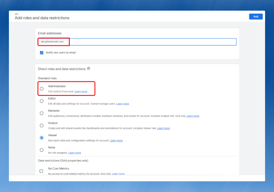Toggle Notify new users by email checkbox
Screen dimensions: 274x192
click(x=41, y=53)
